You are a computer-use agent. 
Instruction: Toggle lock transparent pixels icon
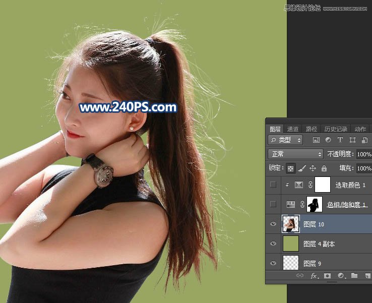[x=290, y=168]
